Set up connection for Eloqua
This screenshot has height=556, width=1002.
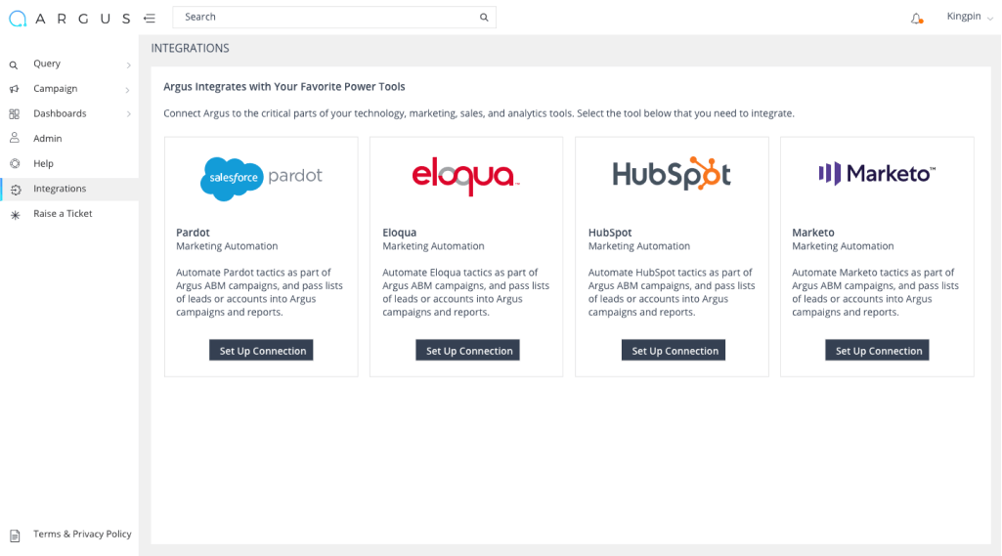[468, 350]
